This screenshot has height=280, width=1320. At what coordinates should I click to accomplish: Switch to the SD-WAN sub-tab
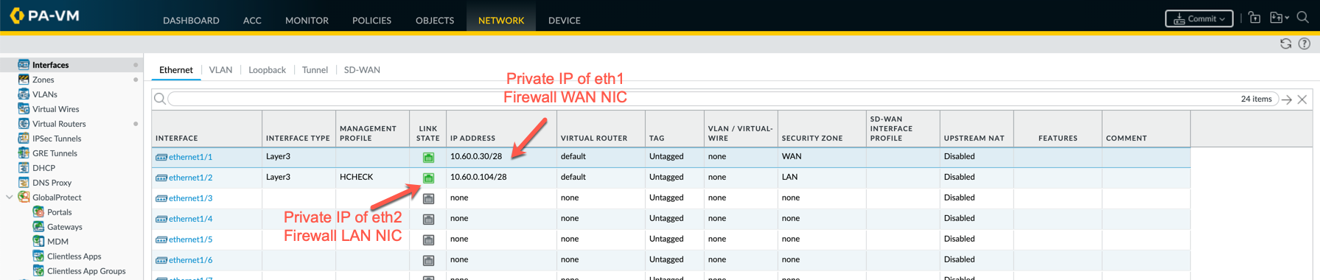click(362, 70)
